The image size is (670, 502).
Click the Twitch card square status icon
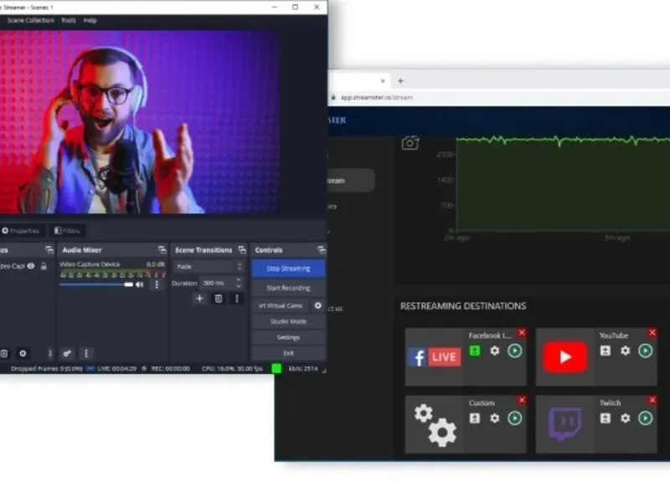606,418
